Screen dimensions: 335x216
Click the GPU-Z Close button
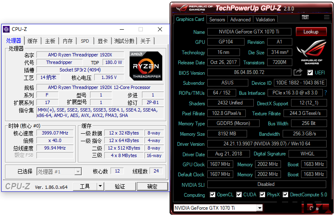coord(314,208)
